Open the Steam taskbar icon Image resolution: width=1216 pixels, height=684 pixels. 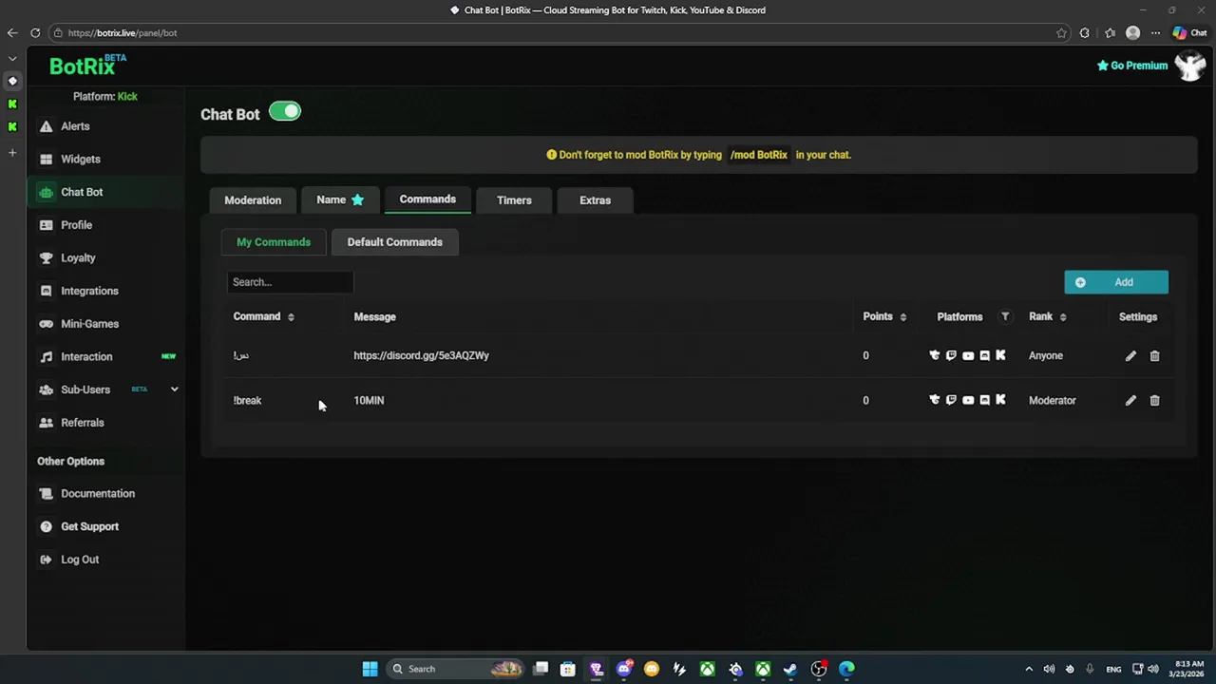(x=790, y=669)
